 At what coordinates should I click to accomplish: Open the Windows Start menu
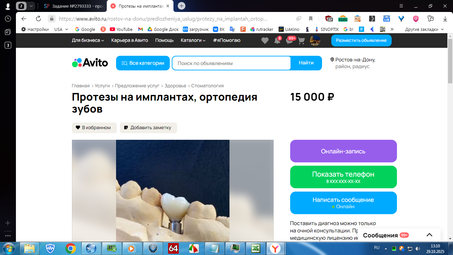(x=9, y=248)
